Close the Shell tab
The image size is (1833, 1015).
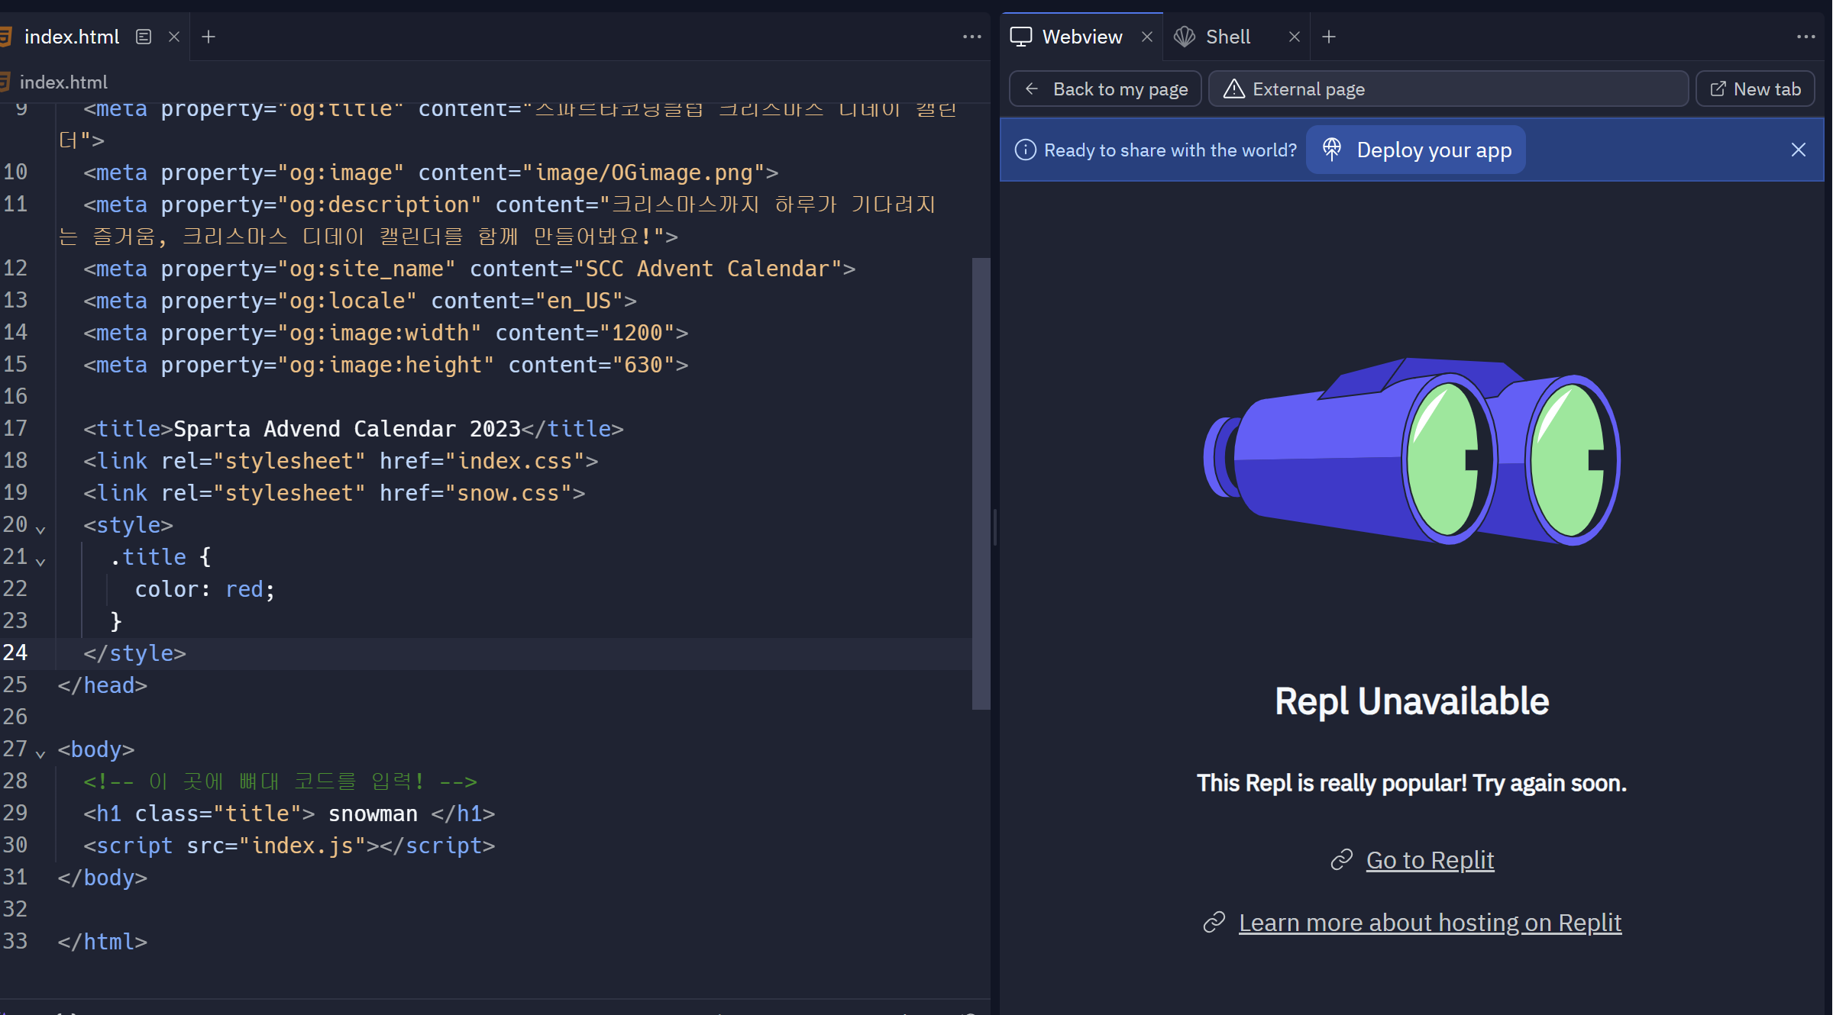coord(1294,37)
